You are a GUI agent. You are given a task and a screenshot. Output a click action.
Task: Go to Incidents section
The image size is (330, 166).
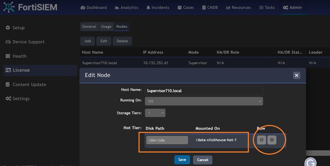tap(158, 8)
